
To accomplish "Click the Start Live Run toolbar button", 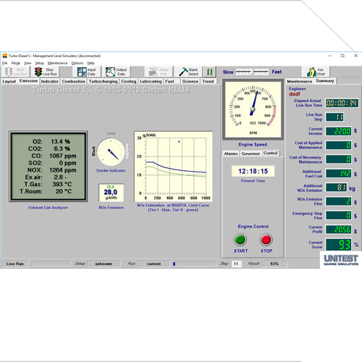I will pos(16,72).
